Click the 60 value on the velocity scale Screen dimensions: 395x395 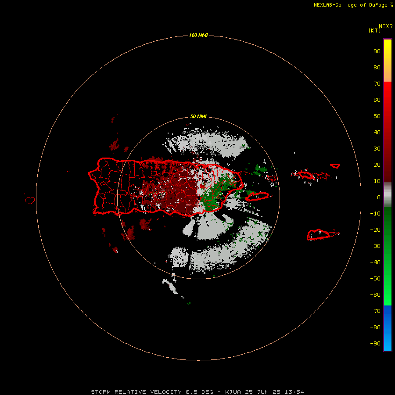[377, 100]
